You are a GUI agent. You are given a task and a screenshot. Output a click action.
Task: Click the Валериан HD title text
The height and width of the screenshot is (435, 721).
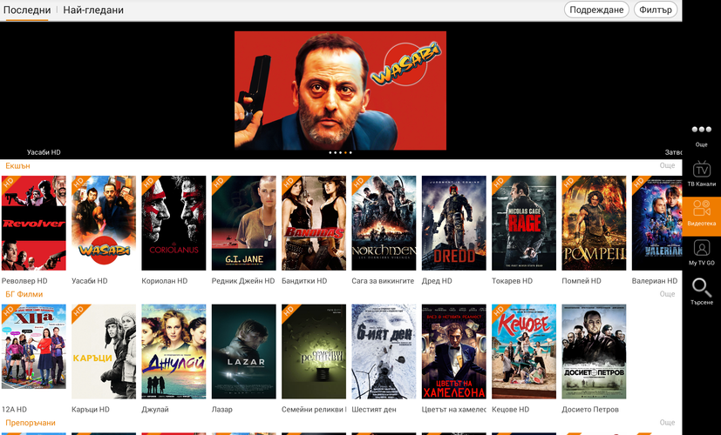(655, 281)
